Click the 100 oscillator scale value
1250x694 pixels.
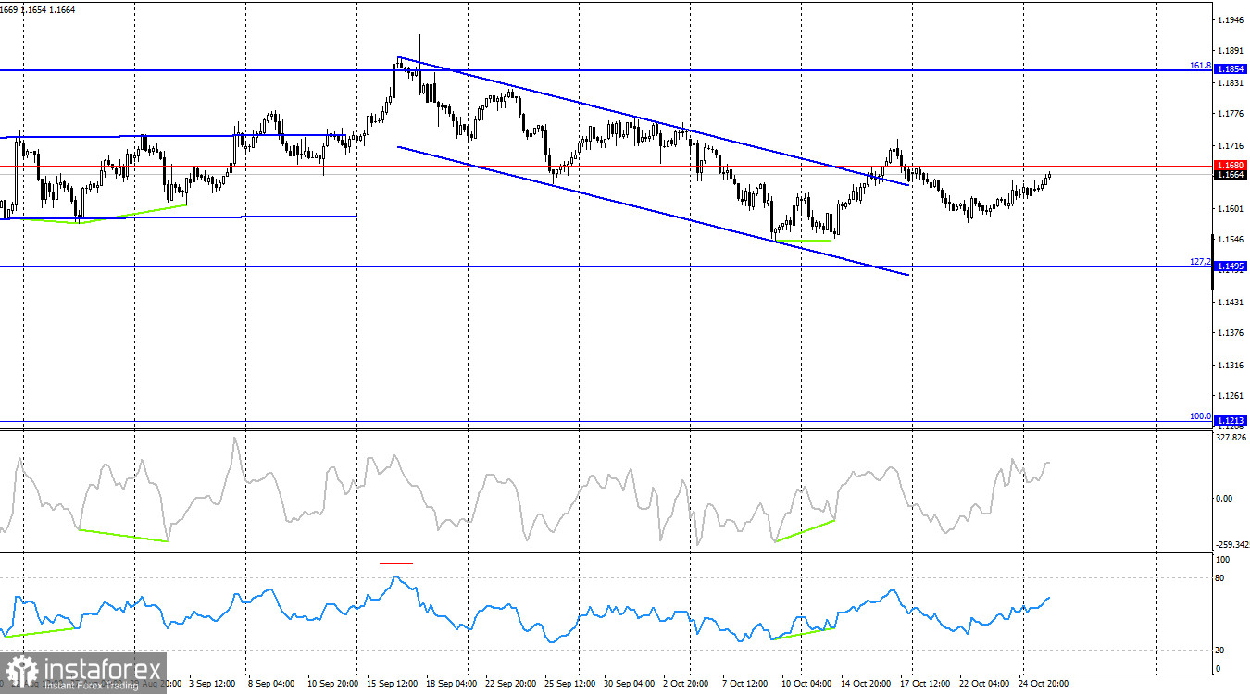point(1222,560)
